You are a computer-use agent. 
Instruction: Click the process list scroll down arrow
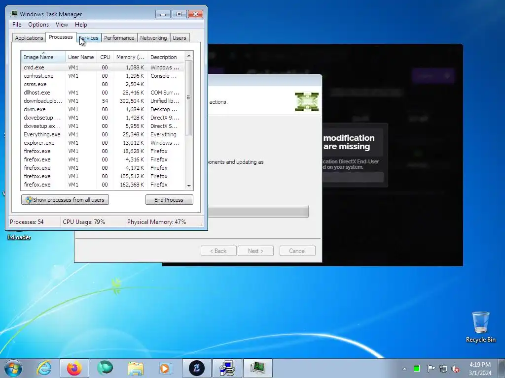[189, 186]
